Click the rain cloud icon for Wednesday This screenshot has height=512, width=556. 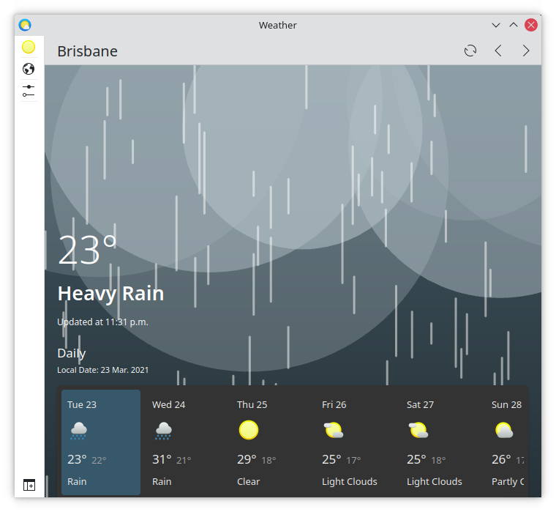tap(163, 431)
